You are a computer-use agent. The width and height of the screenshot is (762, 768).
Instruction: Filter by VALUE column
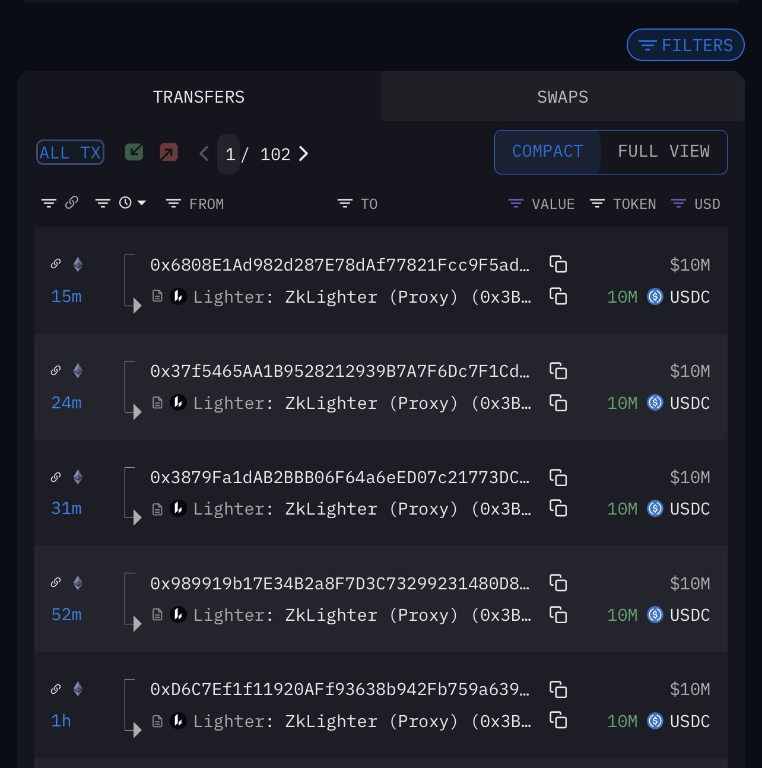pos(516,204)
